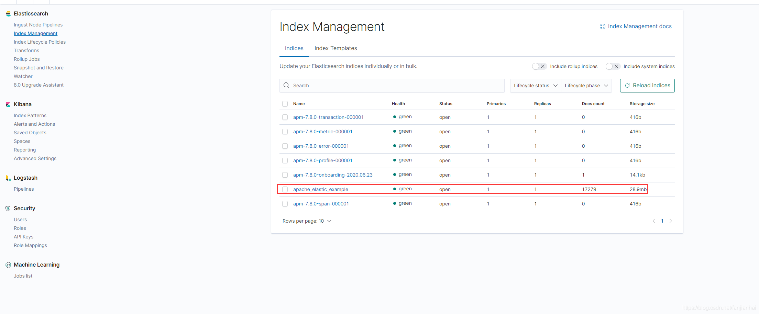
Task: Click the Reload indices button
Action: (x=647, y=86)
